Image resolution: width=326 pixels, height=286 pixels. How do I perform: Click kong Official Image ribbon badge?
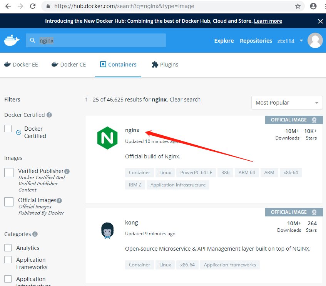point(294,212)
